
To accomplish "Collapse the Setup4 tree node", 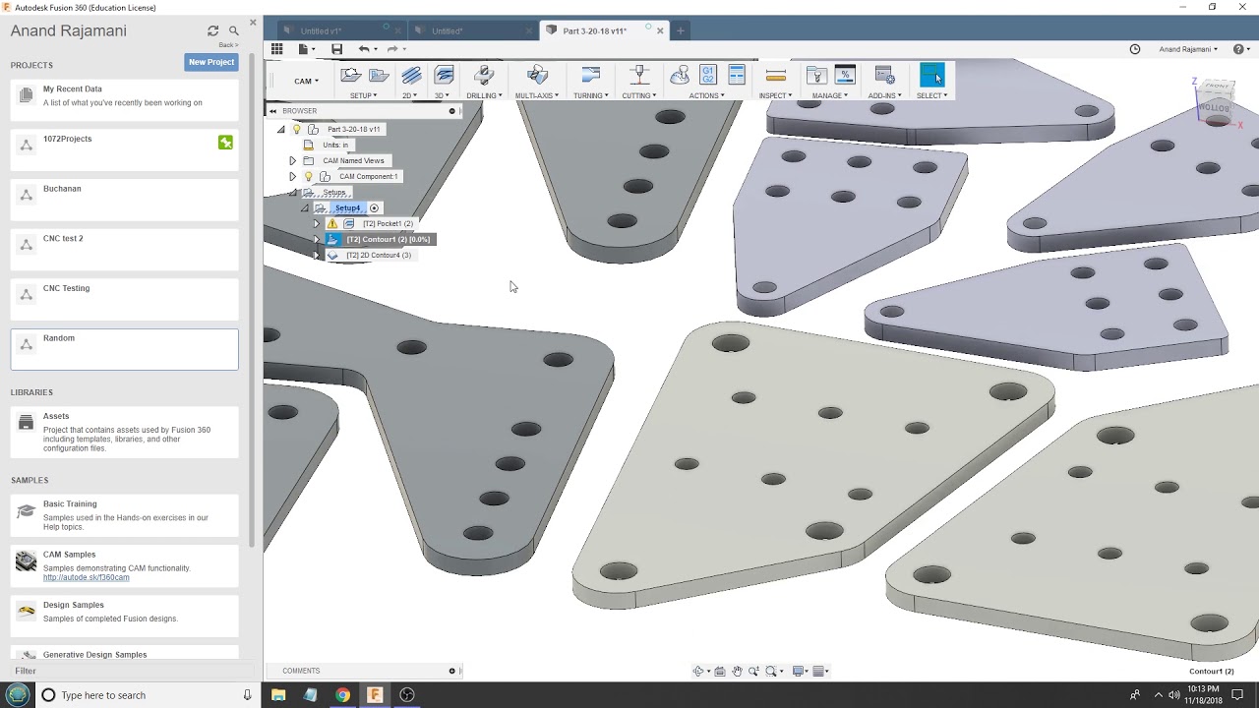I will [305, 208].
